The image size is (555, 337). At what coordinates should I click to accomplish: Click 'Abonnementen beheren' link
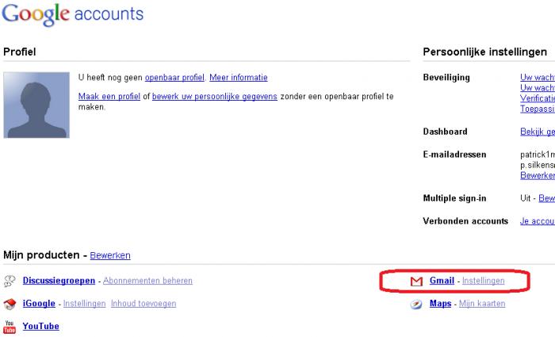pyautogui.click(x=147, y=281)
